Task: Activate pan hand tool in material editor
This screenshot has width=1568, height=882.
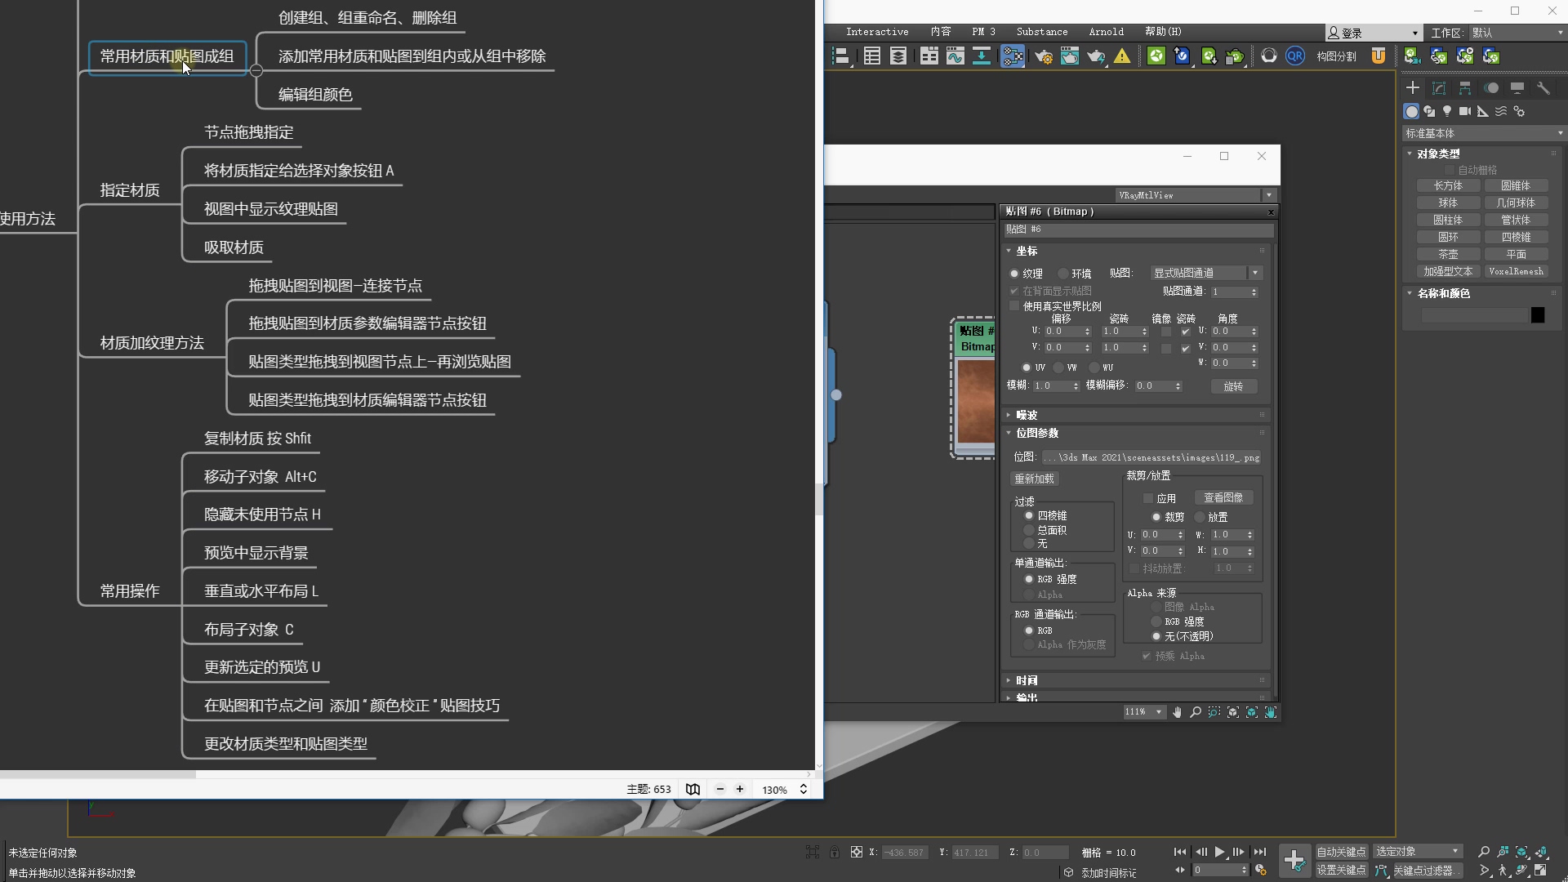Action: pos(1177,712)
